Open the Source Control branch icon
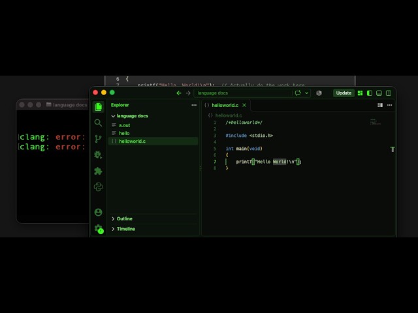418x313 pixels. coord(98,139)
